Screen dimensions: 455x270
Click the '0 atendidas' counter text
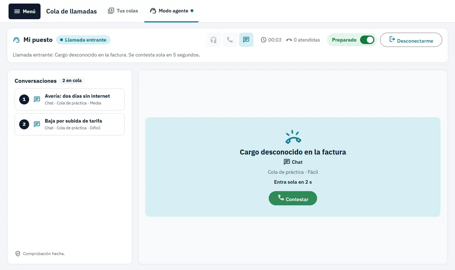click(x=307, y=40)
